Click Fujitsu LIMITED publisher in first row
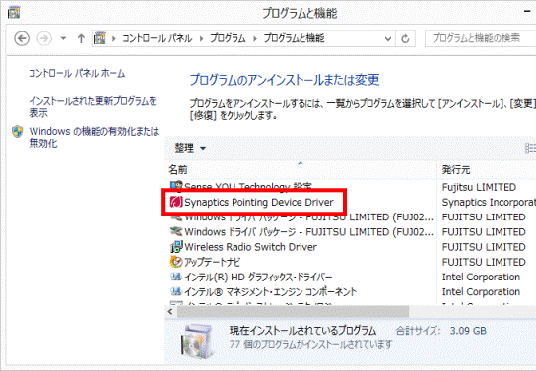The width and height of the screenshot is (536, 371). (479, 187)
